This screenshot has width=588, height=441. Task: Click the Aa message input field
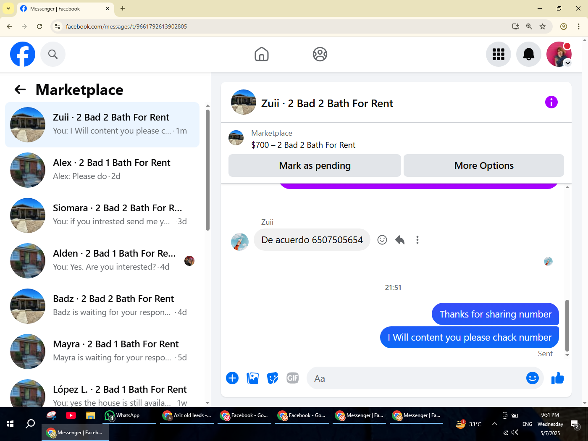coord(416,378)
